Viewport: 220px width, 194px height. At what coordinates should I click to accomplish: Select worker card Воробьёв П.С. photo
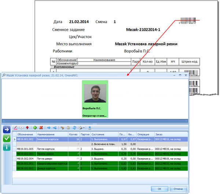[x=95, y=93]
